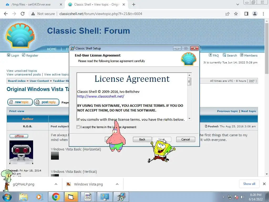This screenshot has width=269, height=202.
Task: Click the offline status badge
Action: click(19, 136)
